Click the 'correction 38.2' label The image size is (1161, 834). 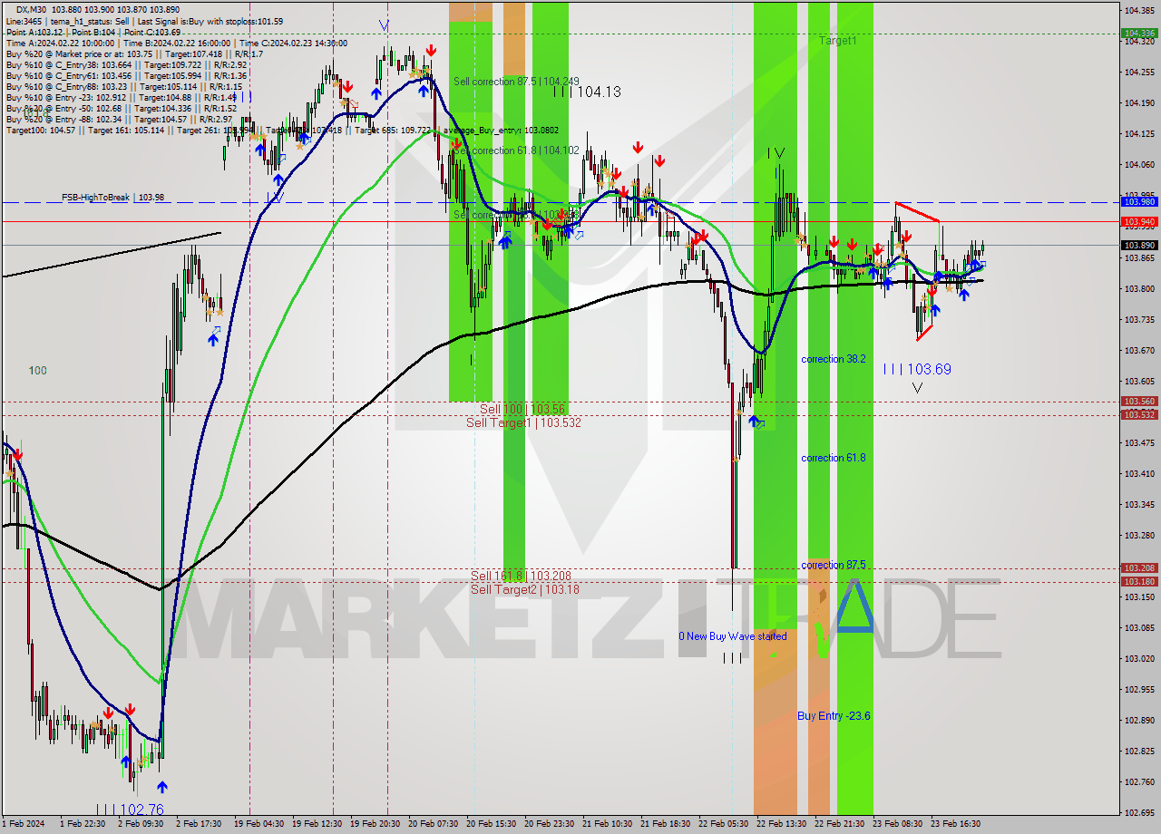833,359
